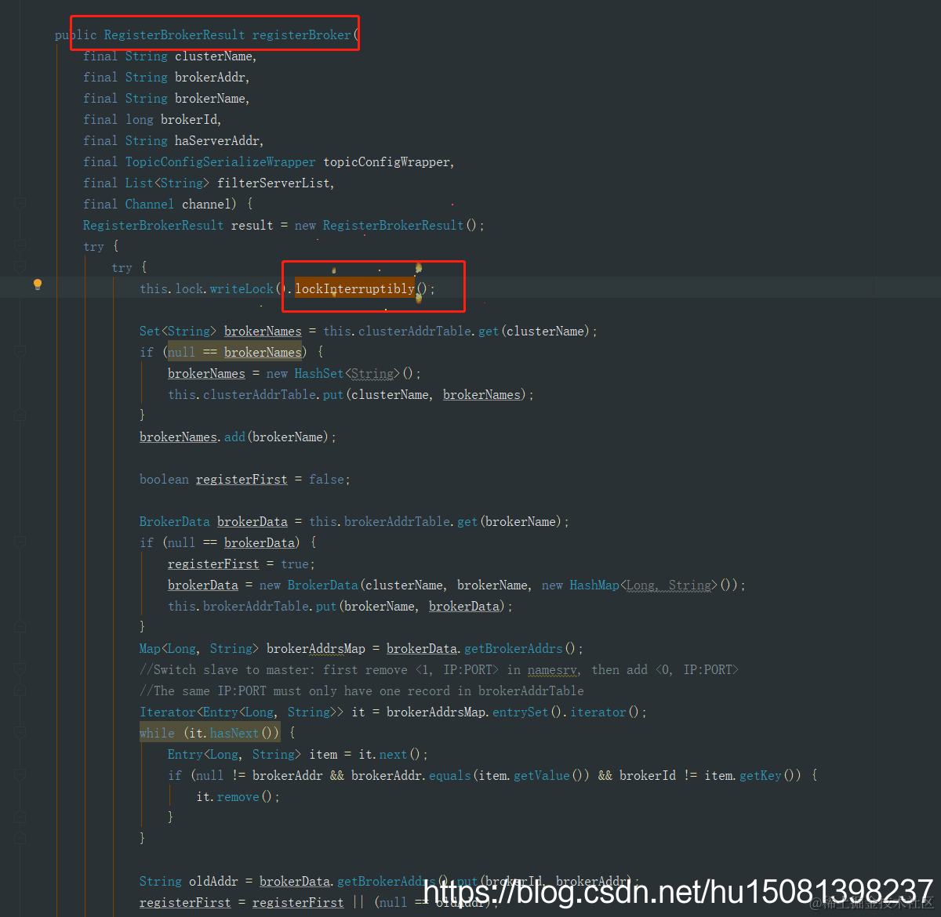Collapse fold at 'if (null == brokerNames)'
This screenshot has height=917, width=941.
pyautogui.click(x=21, y=352)
